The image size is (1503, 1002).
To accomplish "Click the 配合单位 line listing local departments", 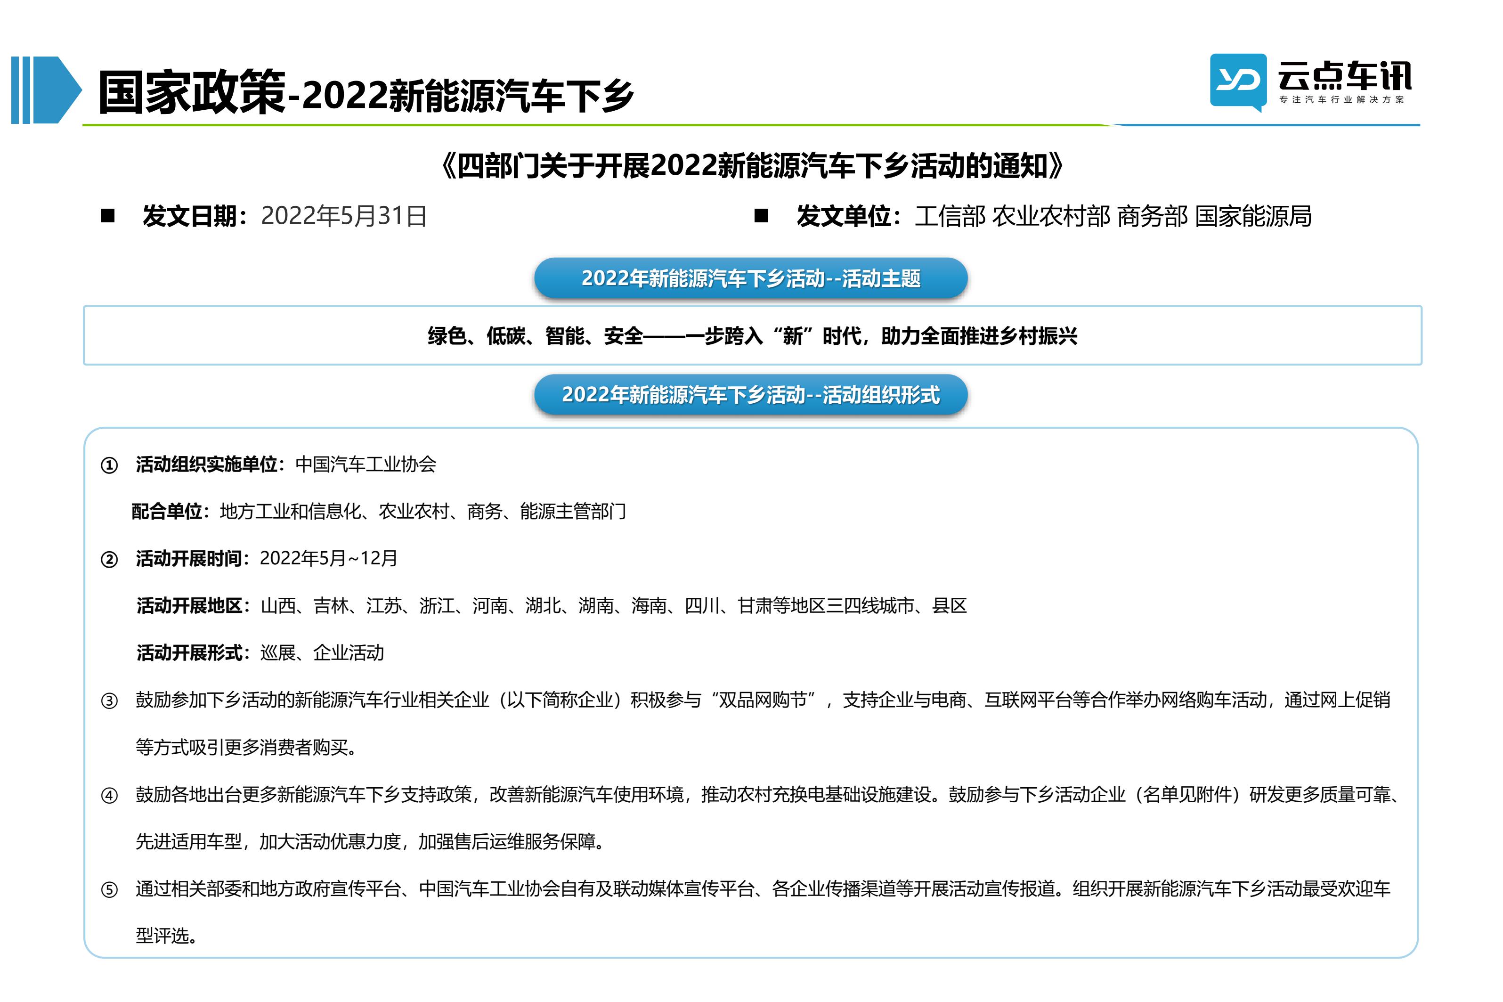I will click(379, 511).
